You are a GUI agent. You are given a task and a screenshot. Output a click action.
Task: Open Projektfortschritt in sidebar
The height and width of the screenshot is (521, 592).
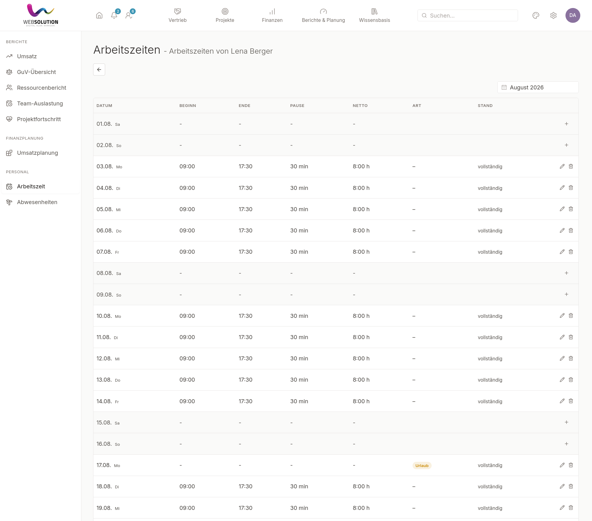tap(40, 119)
